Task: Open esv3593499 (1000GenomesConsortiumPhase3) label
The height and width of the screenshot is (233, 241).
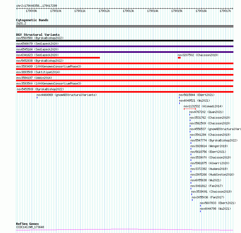Action: pos(49,66)
